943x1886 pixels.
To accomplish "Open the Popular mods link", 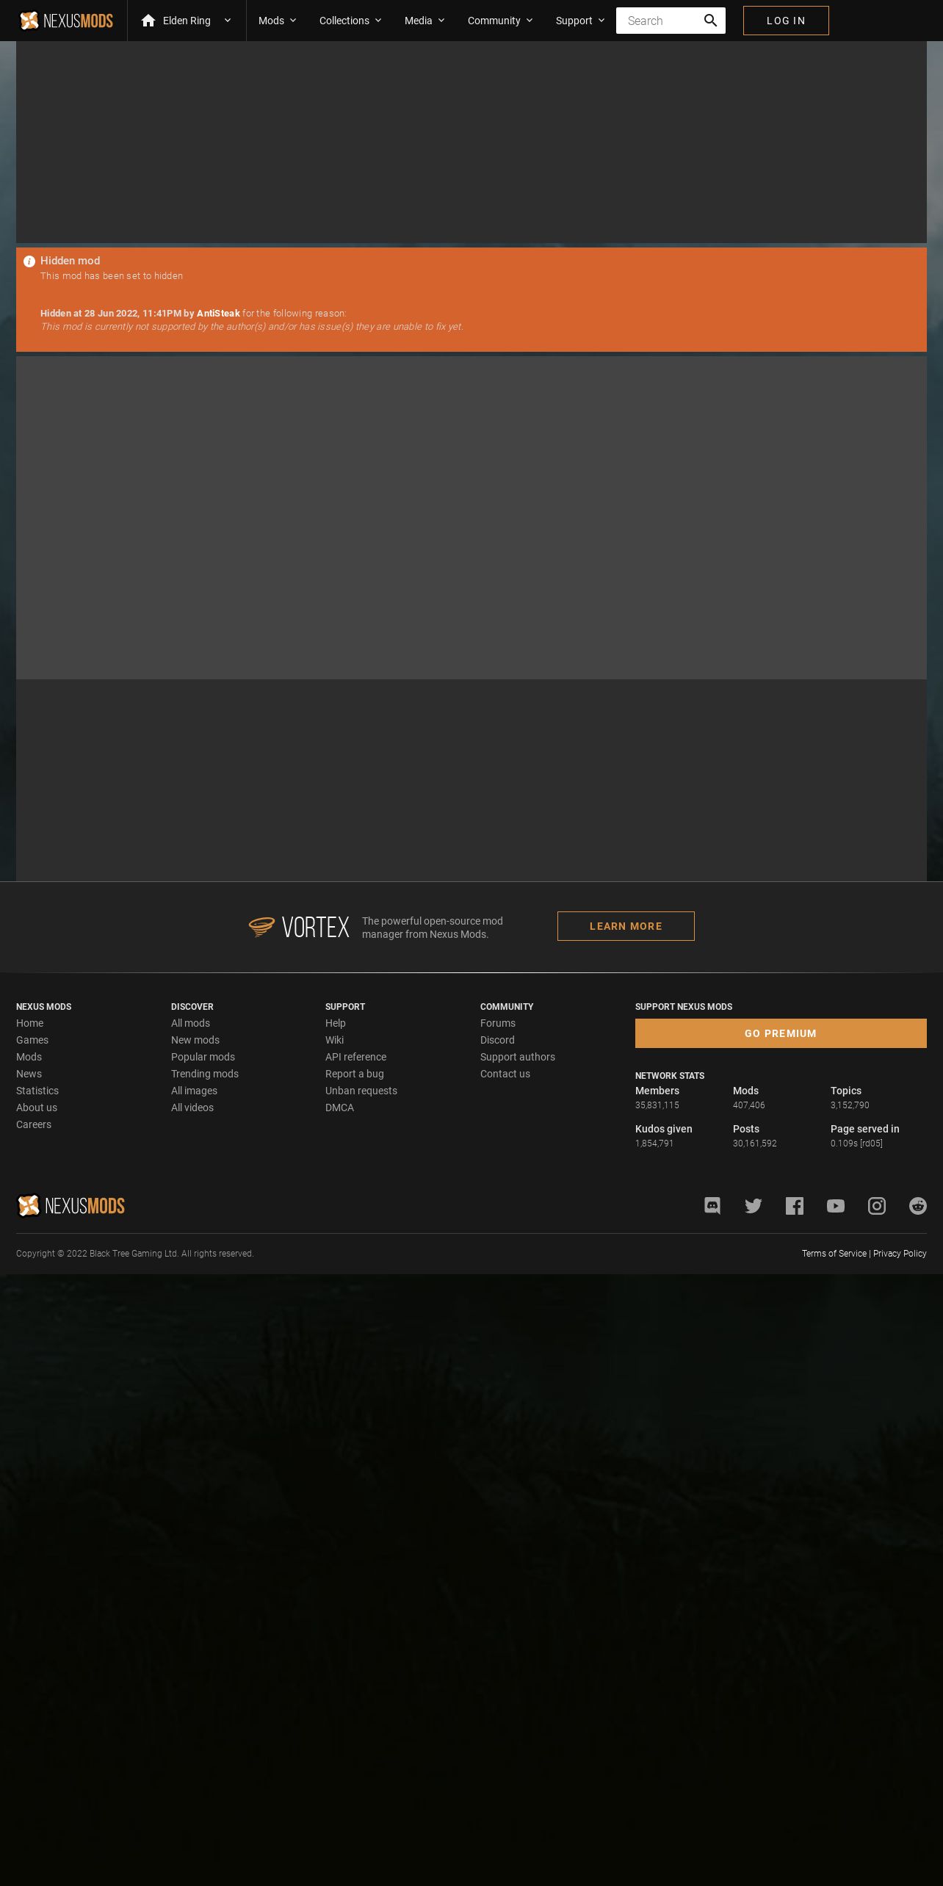I will [x=203, y=1057].
